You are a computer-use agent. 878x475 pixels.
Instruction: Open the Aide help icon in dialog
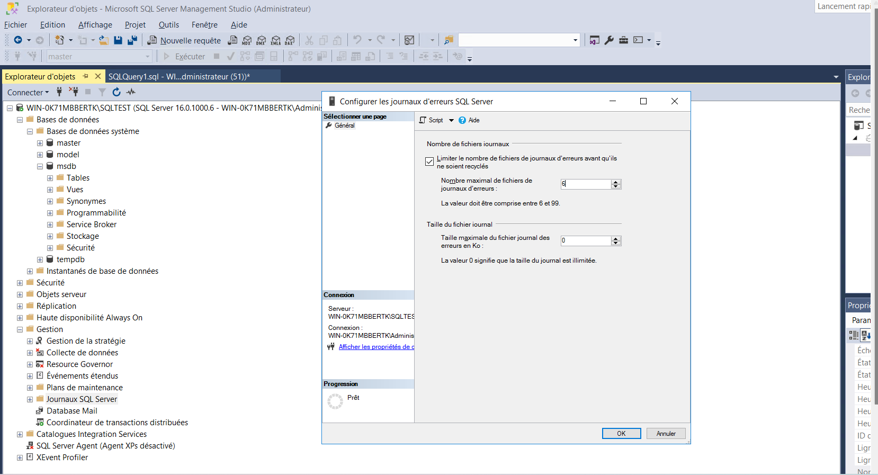(x=462, y=120)
